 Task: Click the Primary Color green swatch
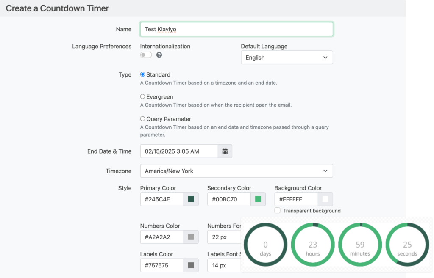pyautogui.click(x=192, y=199)
